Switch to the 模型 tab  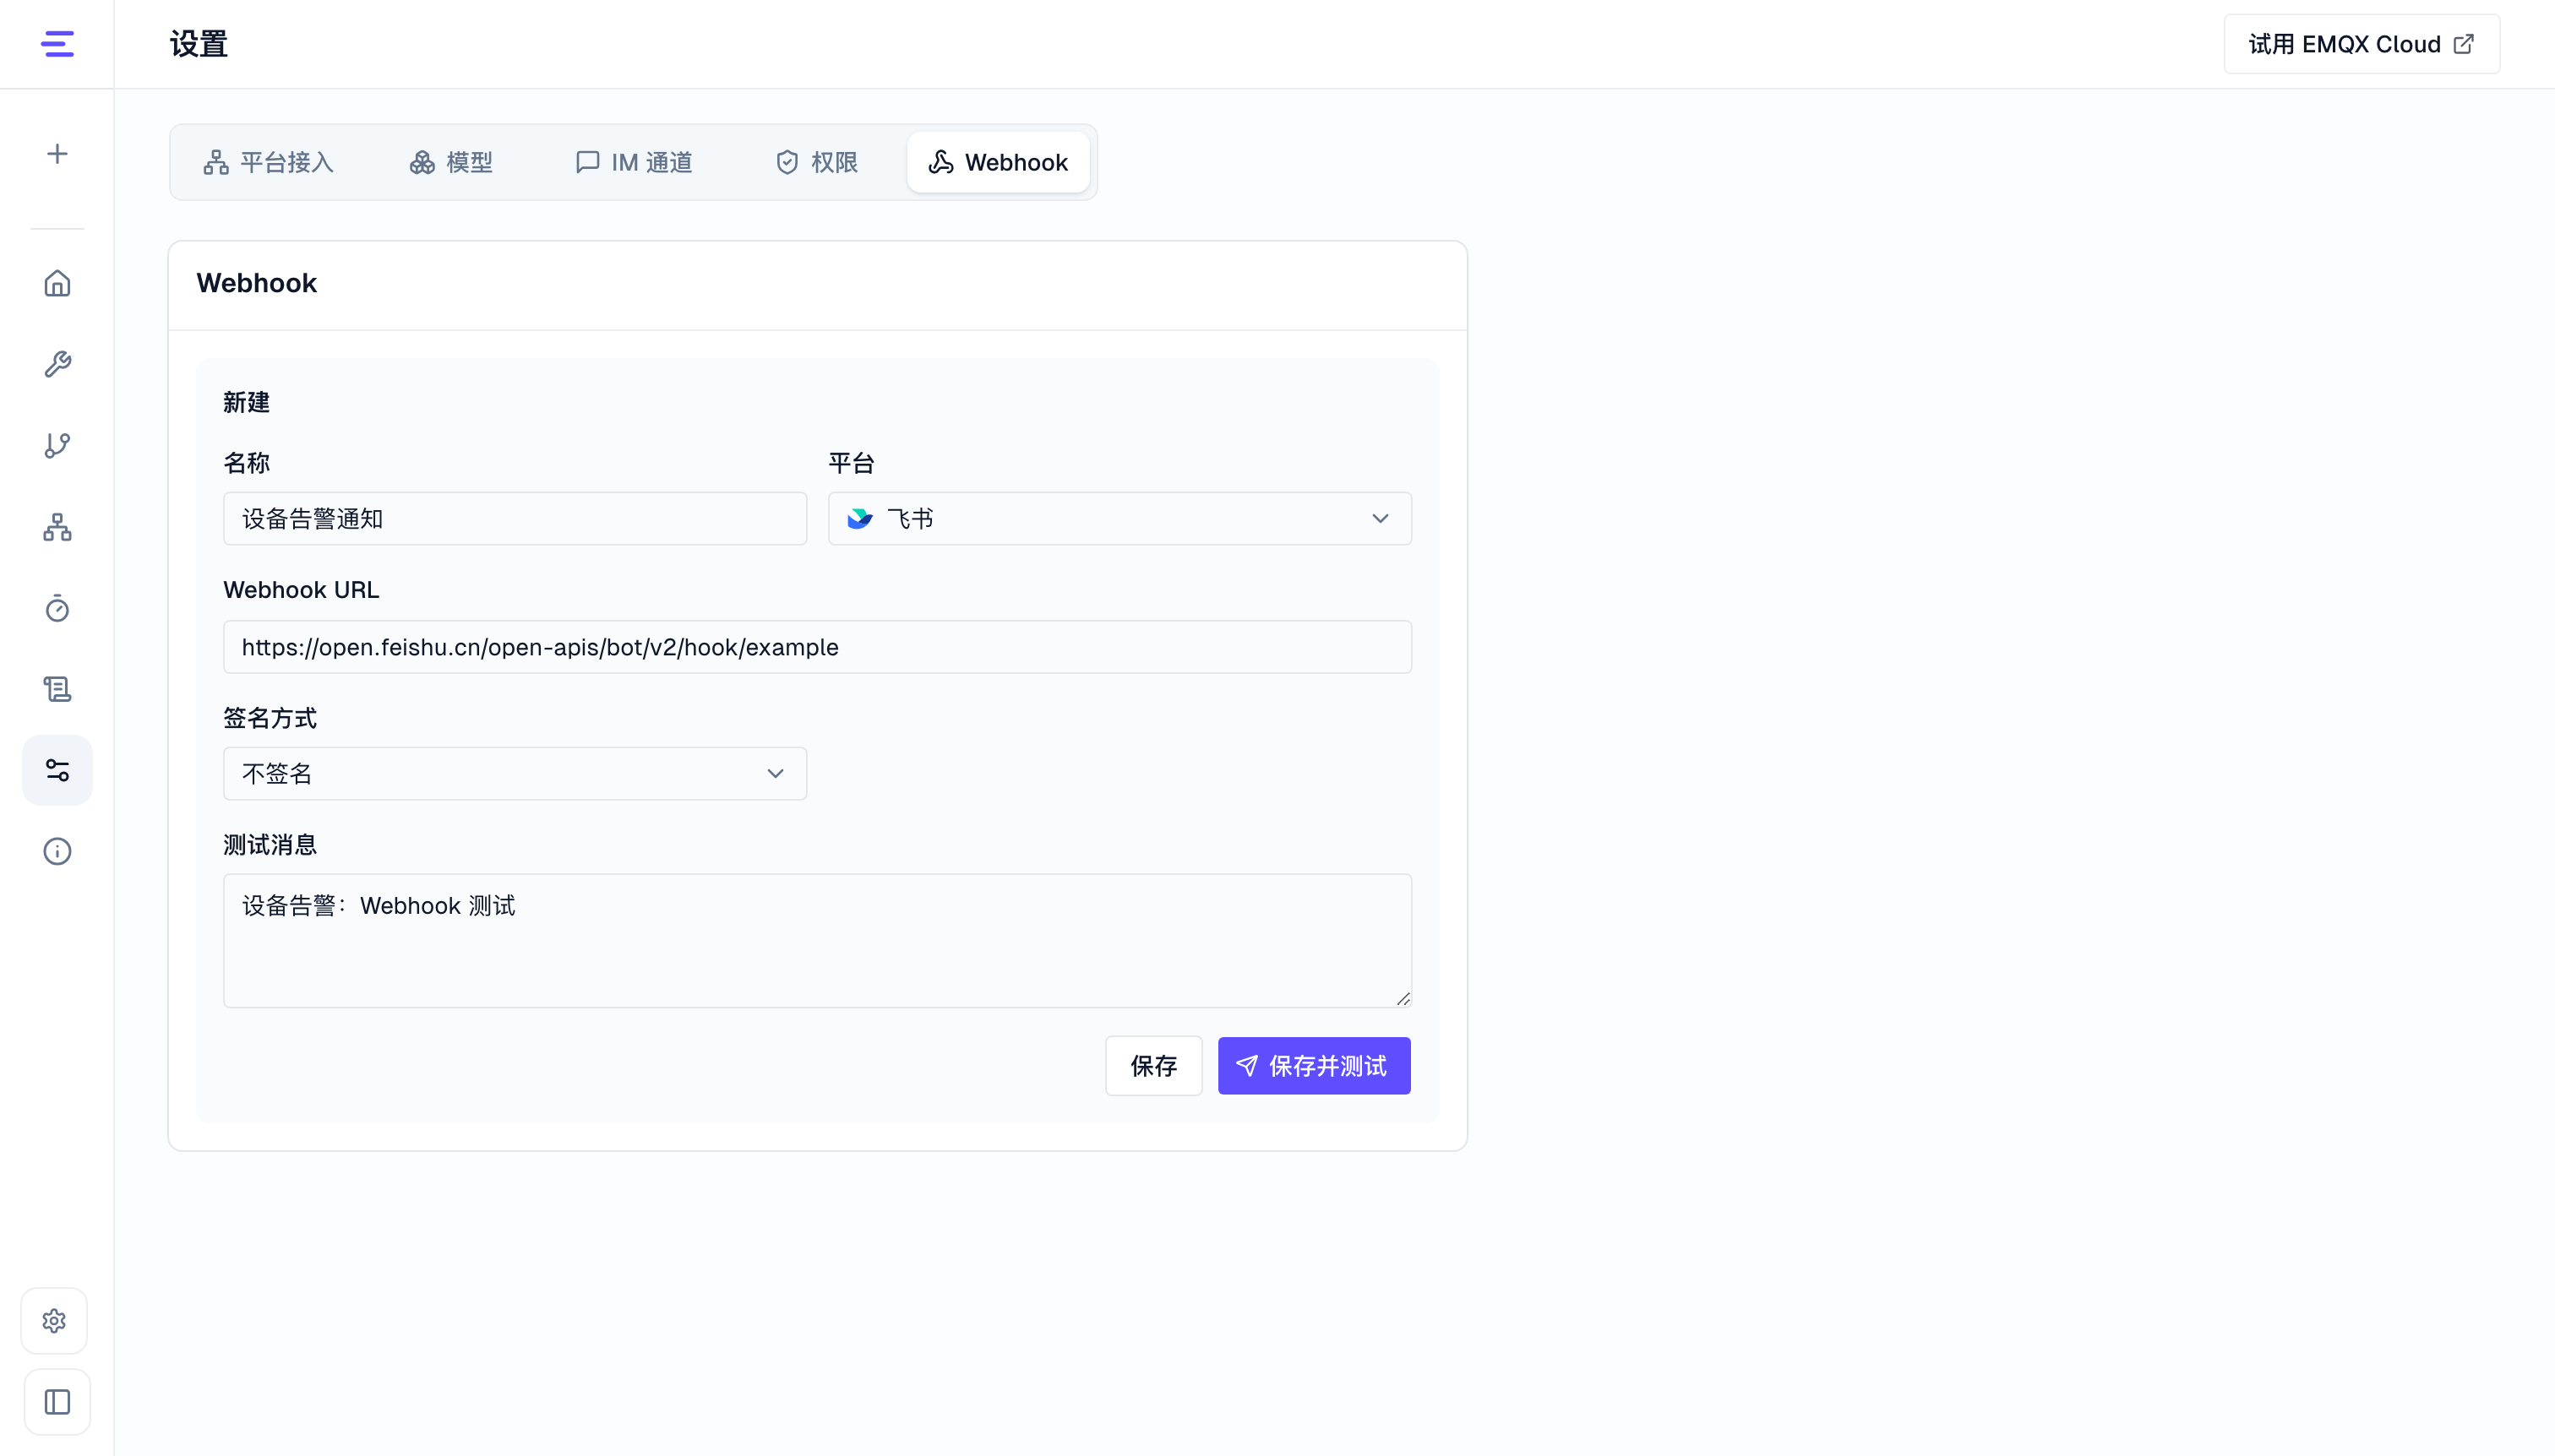(x=451, y=162)
